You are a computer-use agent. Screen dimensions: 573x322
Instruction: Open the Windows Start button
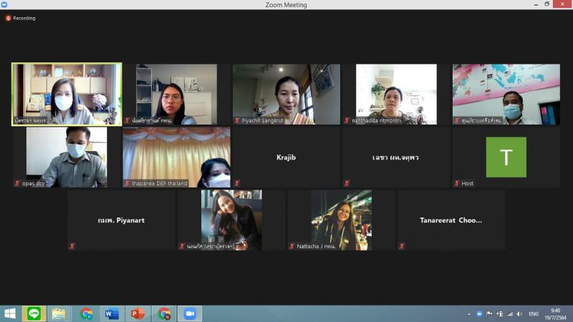coord(10,313)
